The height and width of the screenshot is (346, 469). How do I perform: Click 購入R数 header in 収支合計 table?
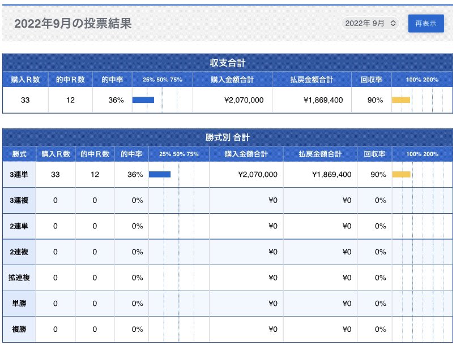click(25, 80)
